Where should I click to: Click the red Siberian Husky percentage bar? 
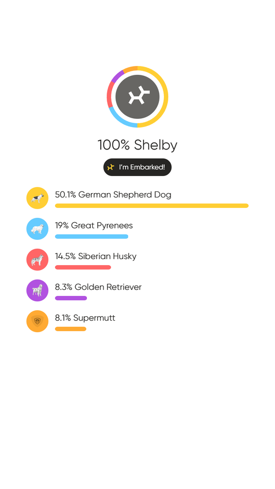click(x=83, y=267)
